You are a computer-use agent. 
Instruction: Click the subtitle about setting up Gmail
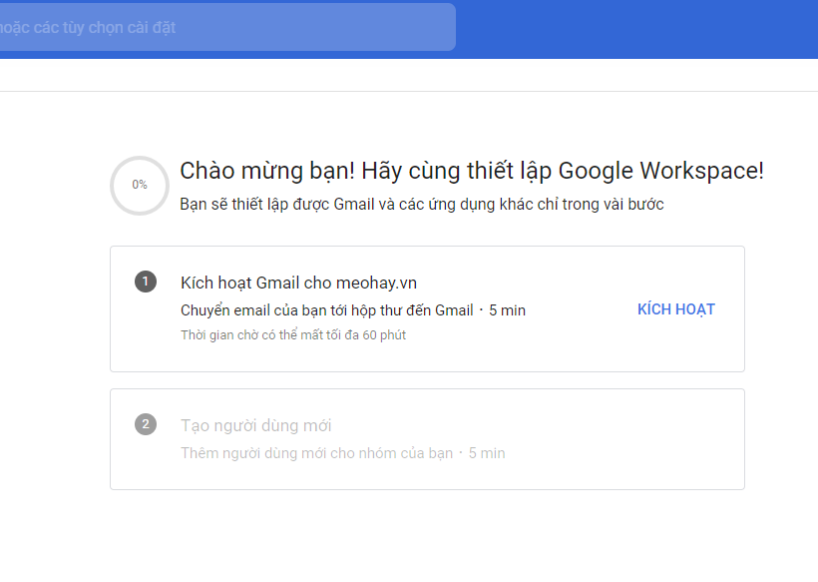[422, 204]
